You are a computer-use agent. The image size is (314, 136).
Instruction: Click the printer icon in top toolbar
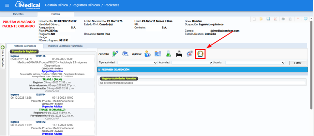coord(283,19)
